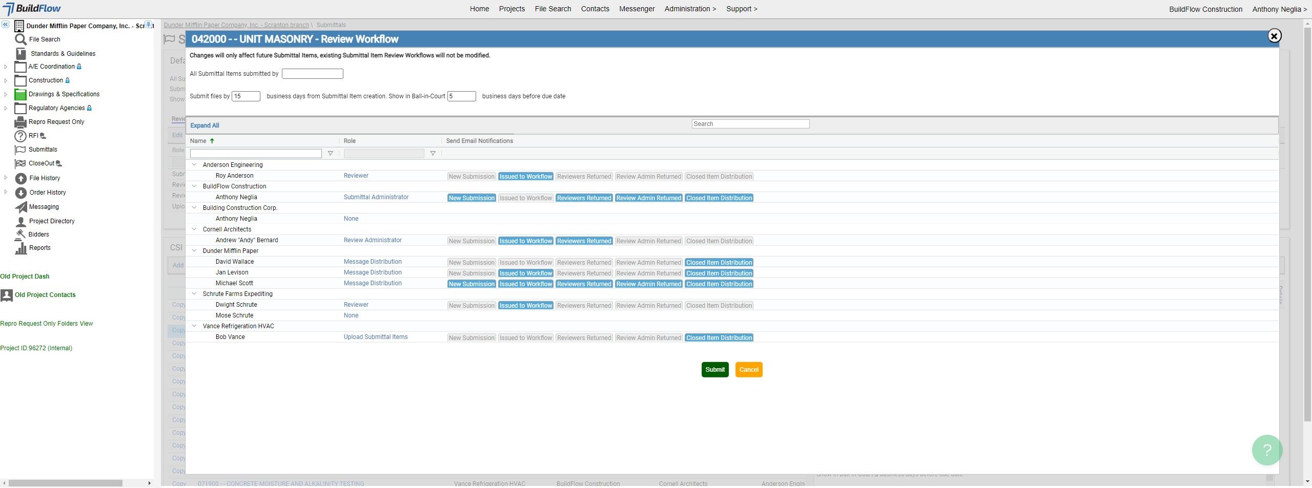
Task: Expand the A/E Coordination folder
Action: tap(6, 67)
